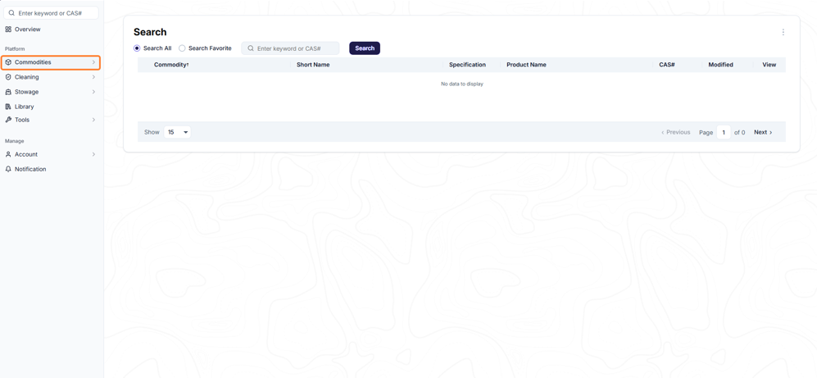Expand the Stowage submenu chevron
Screen dimensions: 817x378
point(93,92)
